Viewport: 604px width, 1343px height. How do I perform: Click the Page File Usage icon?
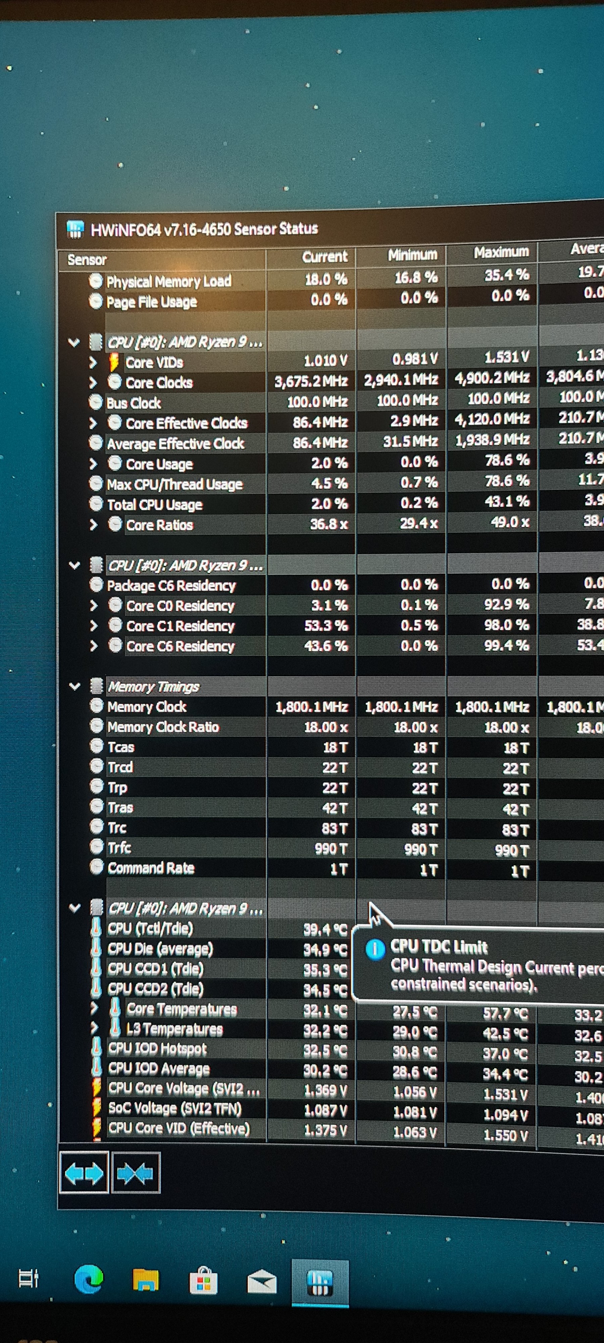95,301
